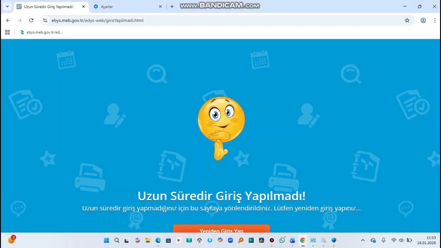Open the Settings gear in the taskbar
Viewport: 441px width, 248px height.
point(324,240)
